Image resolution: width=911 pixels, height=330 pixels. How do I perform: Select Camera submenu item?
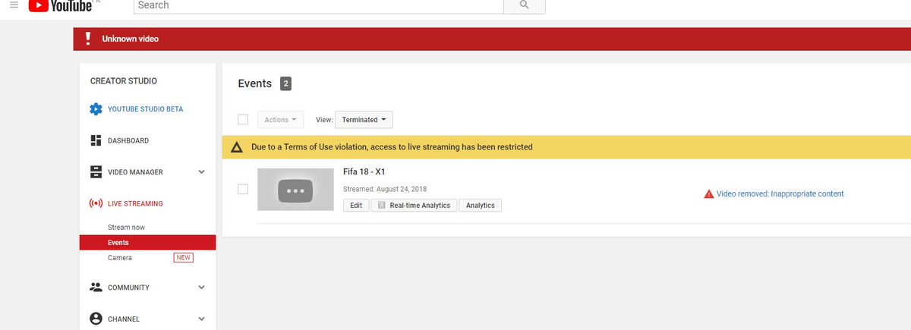120,258
